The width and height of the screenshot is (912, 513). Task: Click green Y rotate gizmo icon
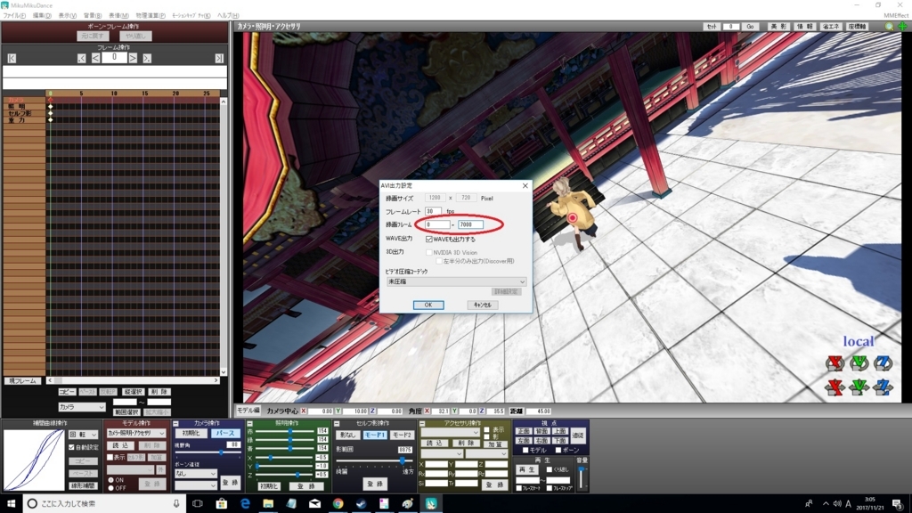pyautogui.click(x=859, y=363)
